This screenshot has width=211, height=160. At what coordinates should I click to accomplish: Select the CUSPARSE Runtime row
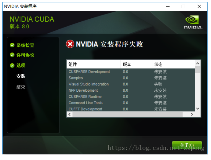pos(131,97)
